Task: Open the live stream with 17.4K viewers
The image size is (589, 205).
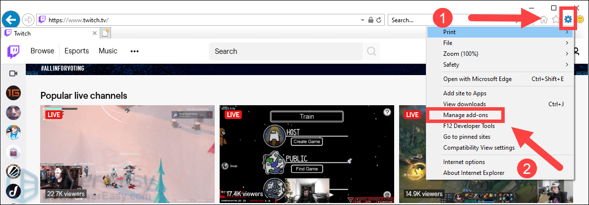Action: (307, 154)
